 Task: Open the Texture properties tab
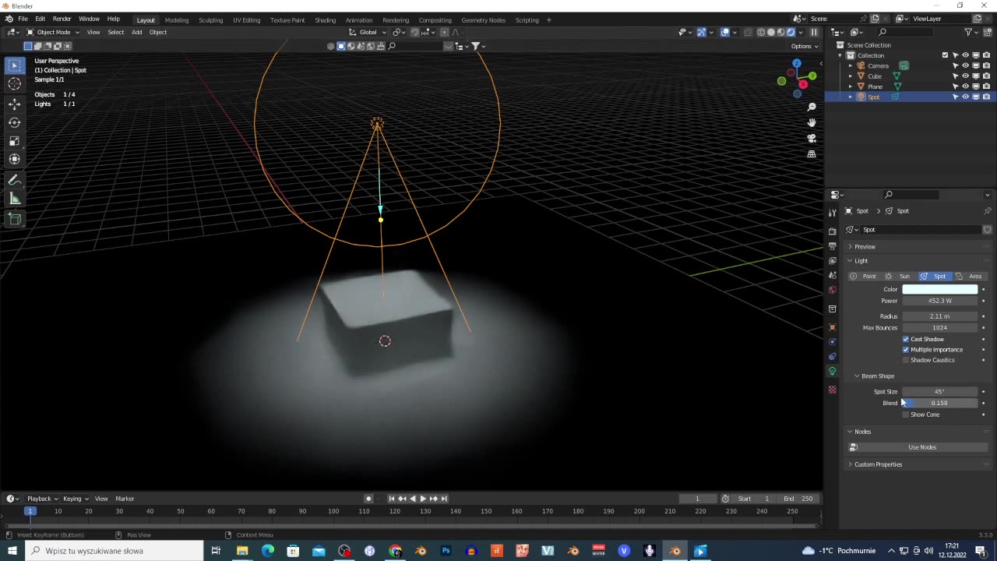[832, 390]
